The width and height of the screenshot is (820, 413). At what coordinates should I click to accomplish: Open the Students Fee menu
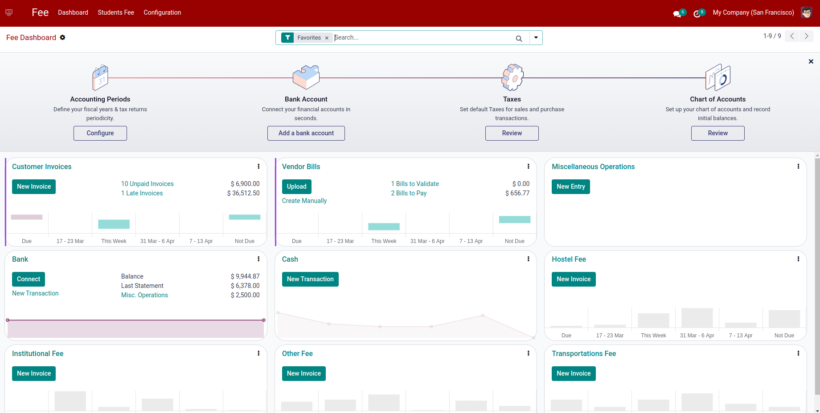click(116, 12)
